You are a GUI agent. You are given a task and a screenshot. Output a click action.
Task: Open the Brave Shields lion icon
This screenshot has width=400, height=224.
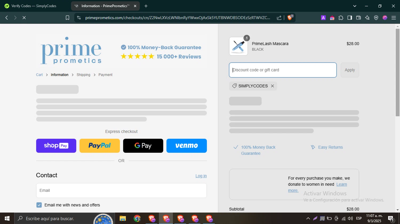pos(290,18)
